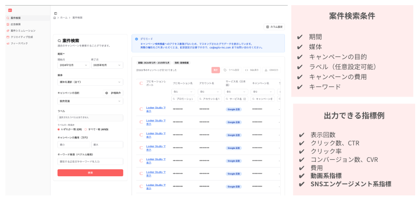Click the 期間: 2024年12月 - 2025年12月 chip
The width and height of the screenshot is (420, 198).
pos(154,63)
